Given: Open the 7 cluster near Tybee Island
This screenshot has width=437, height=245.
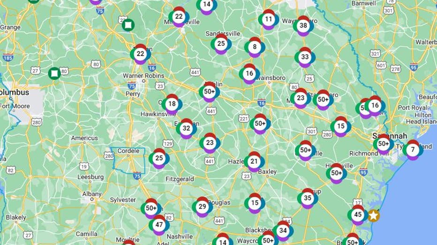Looking at the screenshot, I should pos(413,150).
